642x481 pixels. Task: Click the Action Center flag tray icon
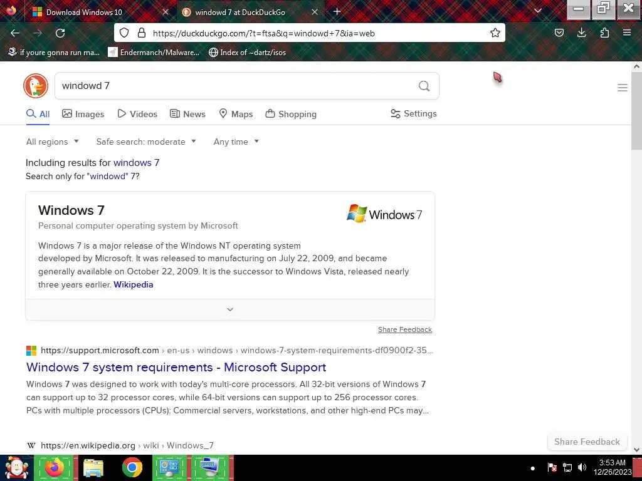coord(552,467)
